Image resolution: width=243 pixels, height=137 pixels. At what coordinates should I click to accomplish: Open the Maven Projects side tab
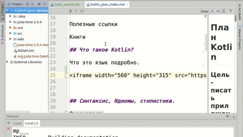[x=240, y=38]
